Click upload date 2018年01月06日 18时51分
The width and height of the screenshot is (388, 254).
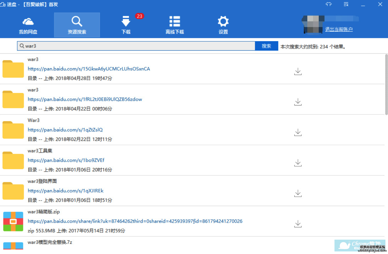(x=84, y=200)
